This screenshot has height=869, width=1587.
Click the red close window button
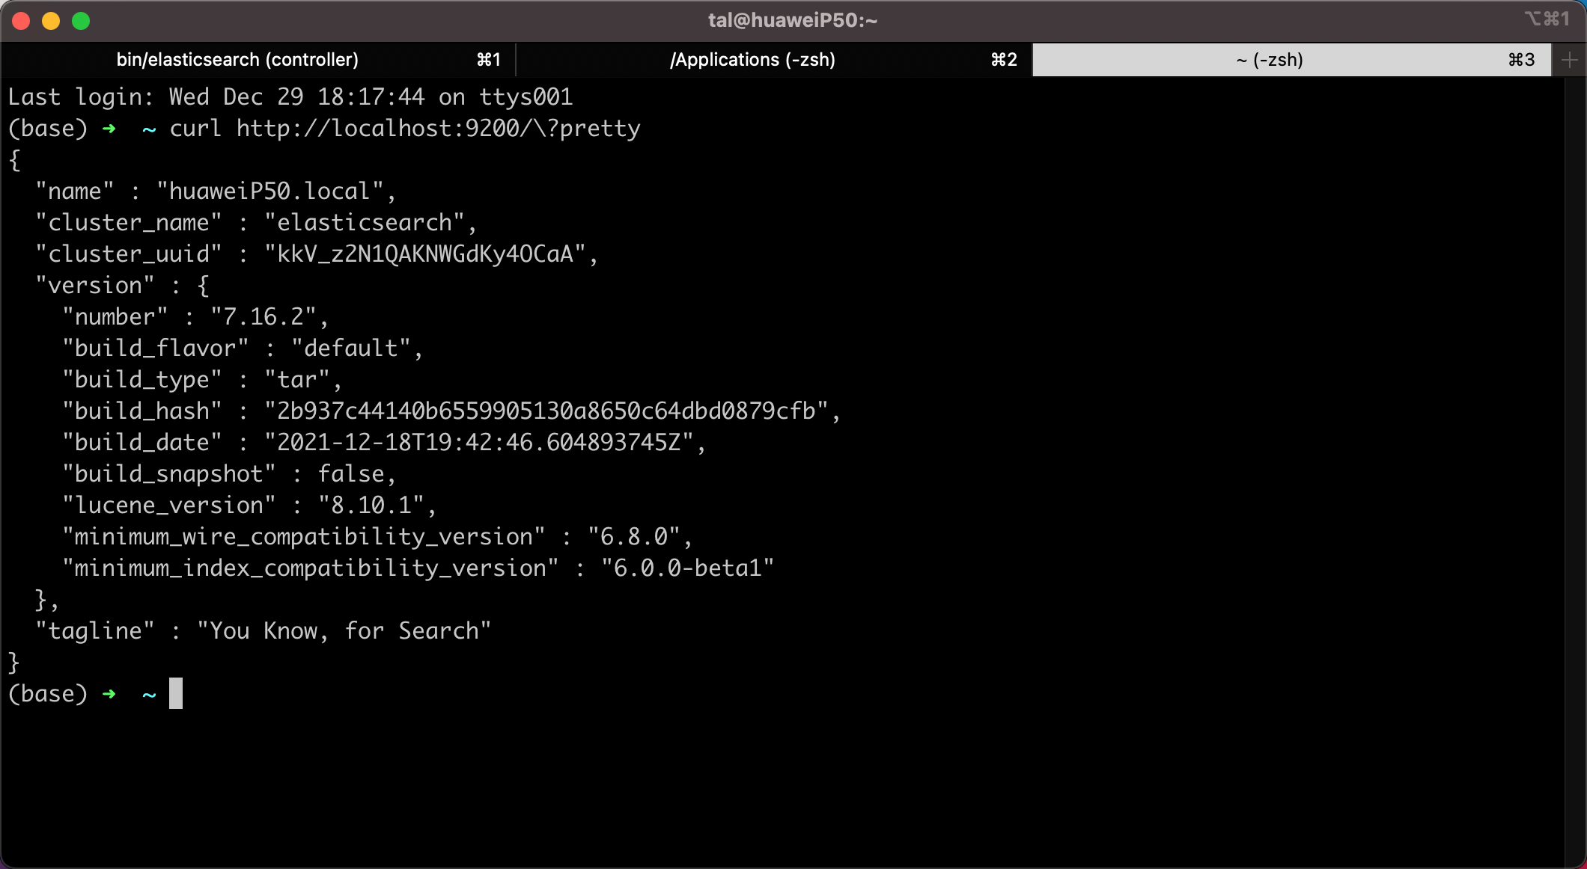[21, 21]
